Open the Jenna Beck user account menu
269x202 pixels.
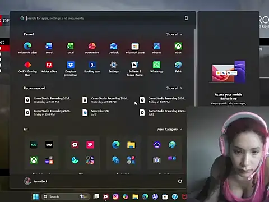[x=36, y=181]
